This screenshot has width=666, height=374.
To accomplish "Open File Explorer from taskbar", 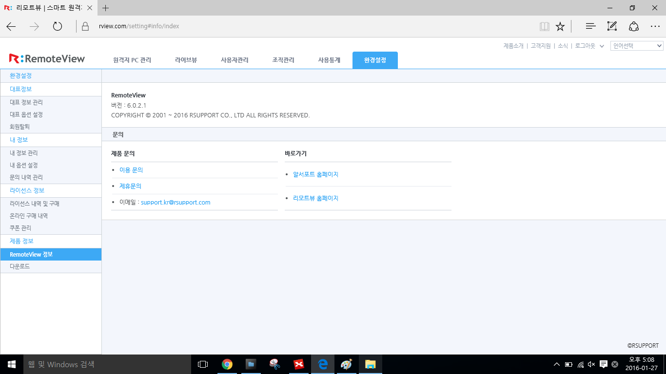I will [x=370, y=364].
